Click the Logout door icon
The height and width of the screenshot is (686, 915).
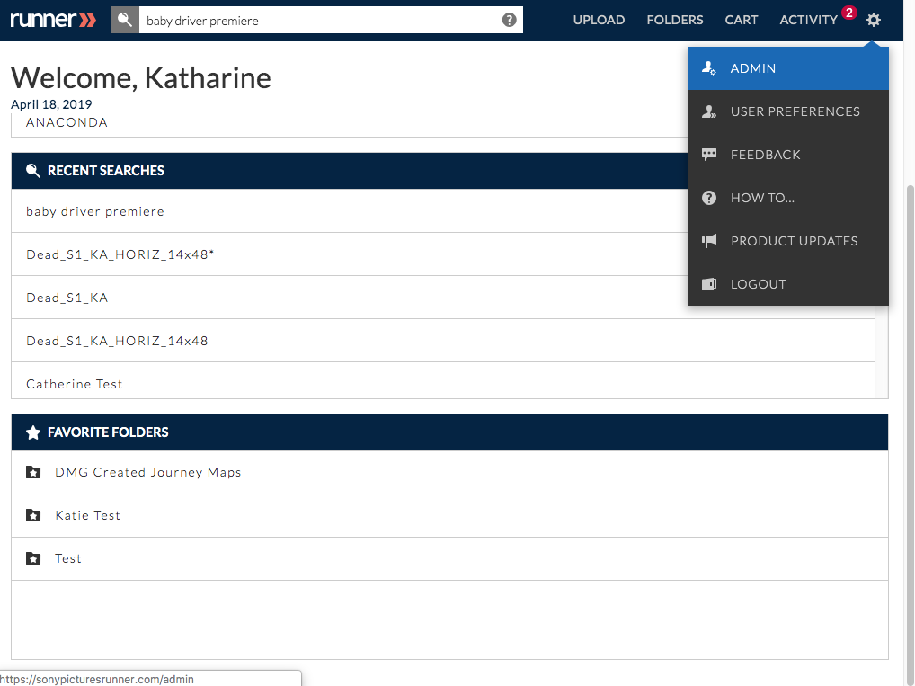click(709, 284)
